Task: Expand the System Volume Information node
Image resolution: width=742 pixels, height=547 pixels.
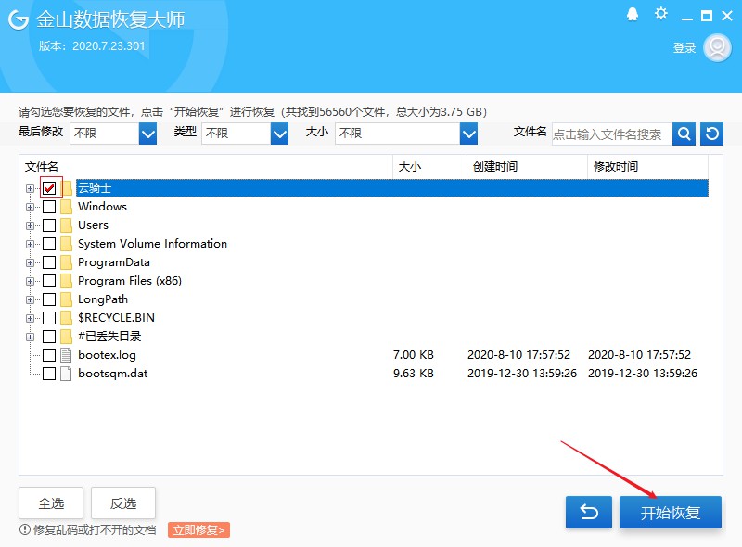Action: [30, 243]
